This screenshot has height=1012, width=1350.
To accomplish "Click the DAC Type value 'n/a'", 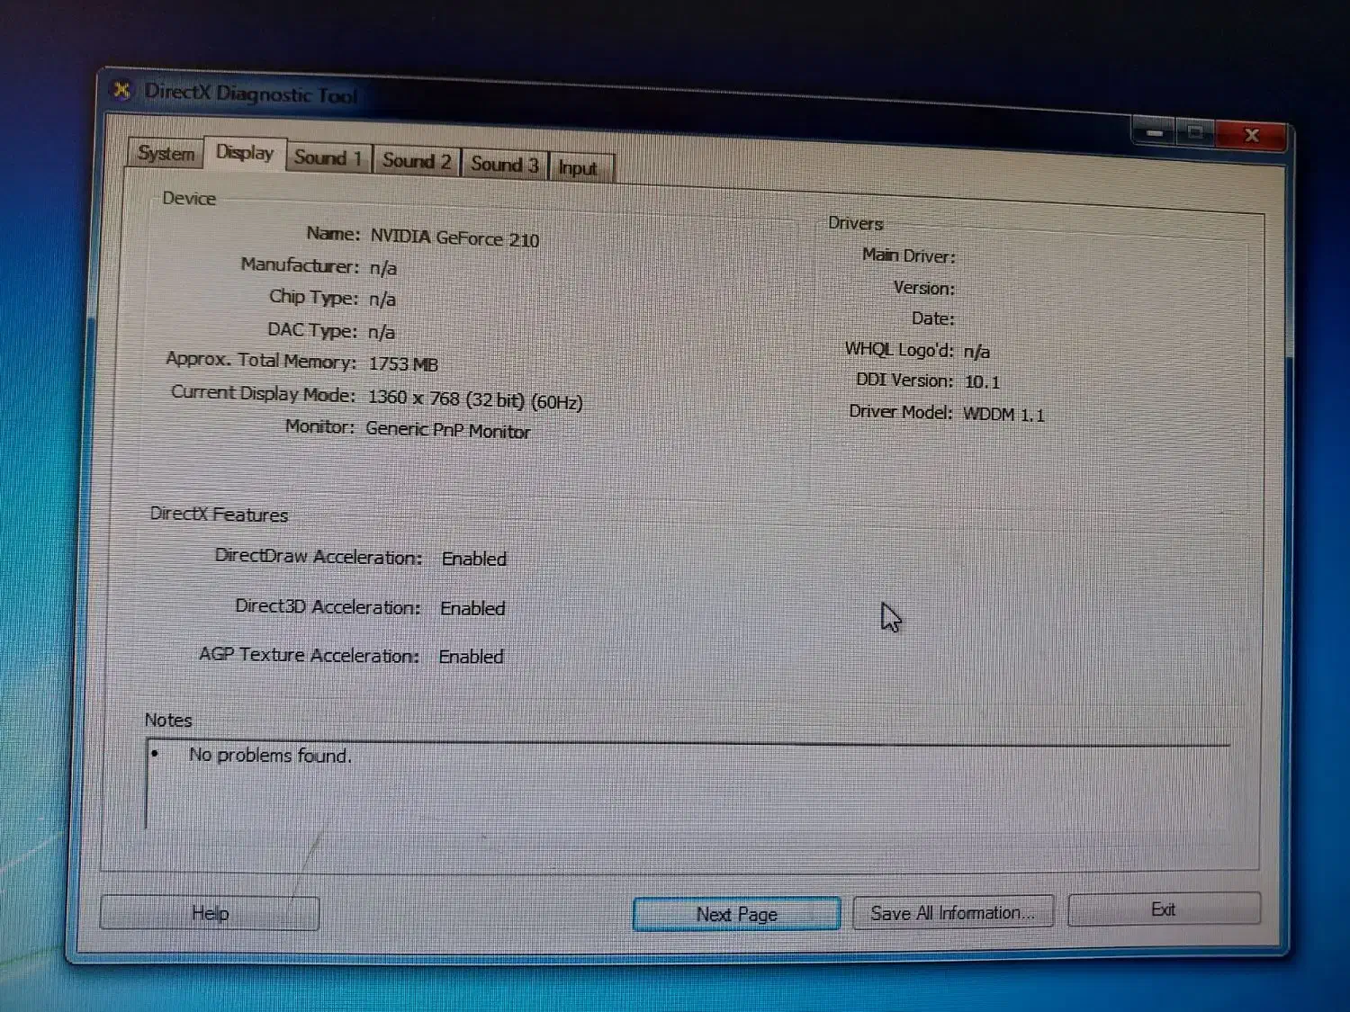I will pyautogui.click(x=381, y=332).
